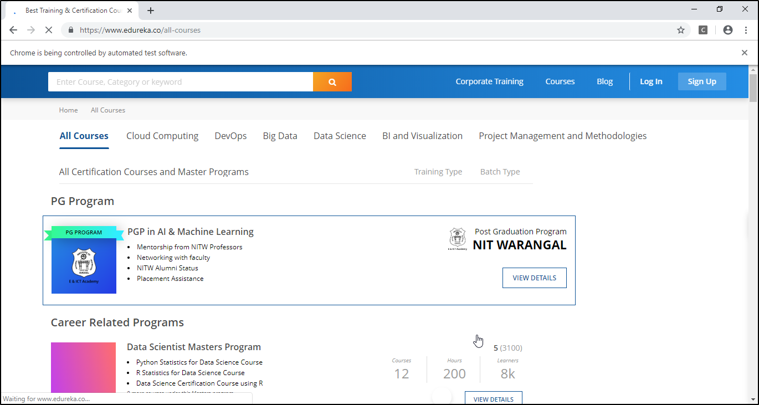The height and width of the screenshot is (405, 759).
Task: Switch to the Cloud Computing tab
Action: 162,136
